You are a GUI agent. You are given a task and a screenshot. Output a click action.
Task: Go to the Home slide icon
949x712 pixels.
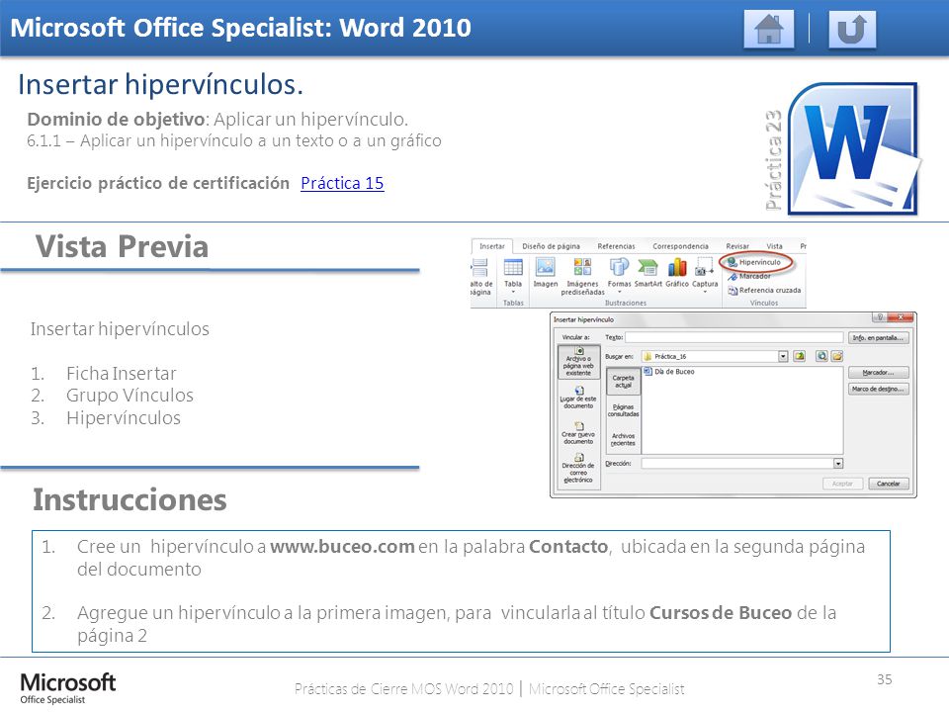pyautogui.click(x=769, y=29)
